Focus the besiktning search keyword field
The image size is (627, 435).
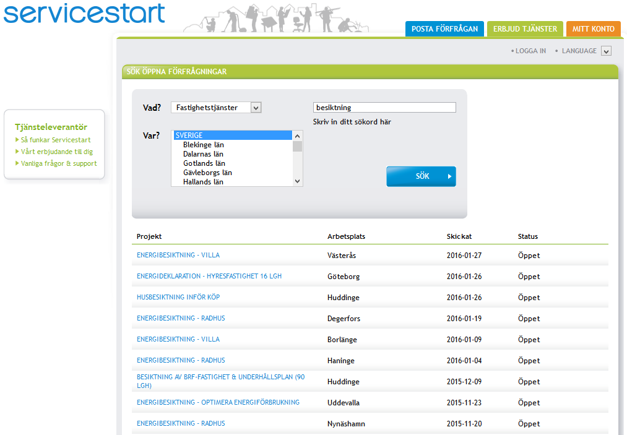pyautogui.click(x=384, y=108)
